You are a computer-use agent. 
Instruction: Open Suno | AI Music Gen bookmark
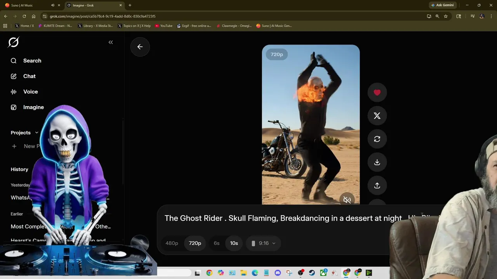coord(274,26)
